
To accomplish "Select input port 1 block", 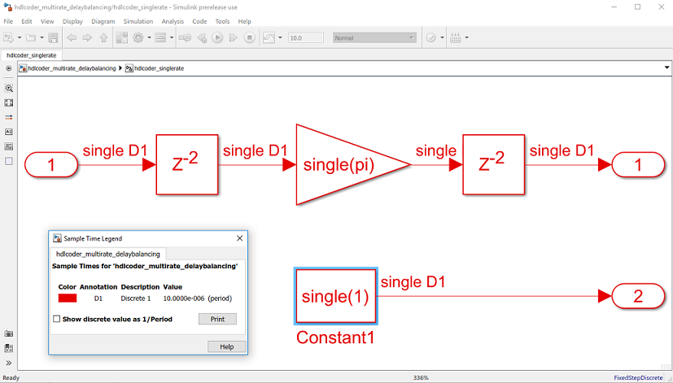I will [x=51, y=165].
